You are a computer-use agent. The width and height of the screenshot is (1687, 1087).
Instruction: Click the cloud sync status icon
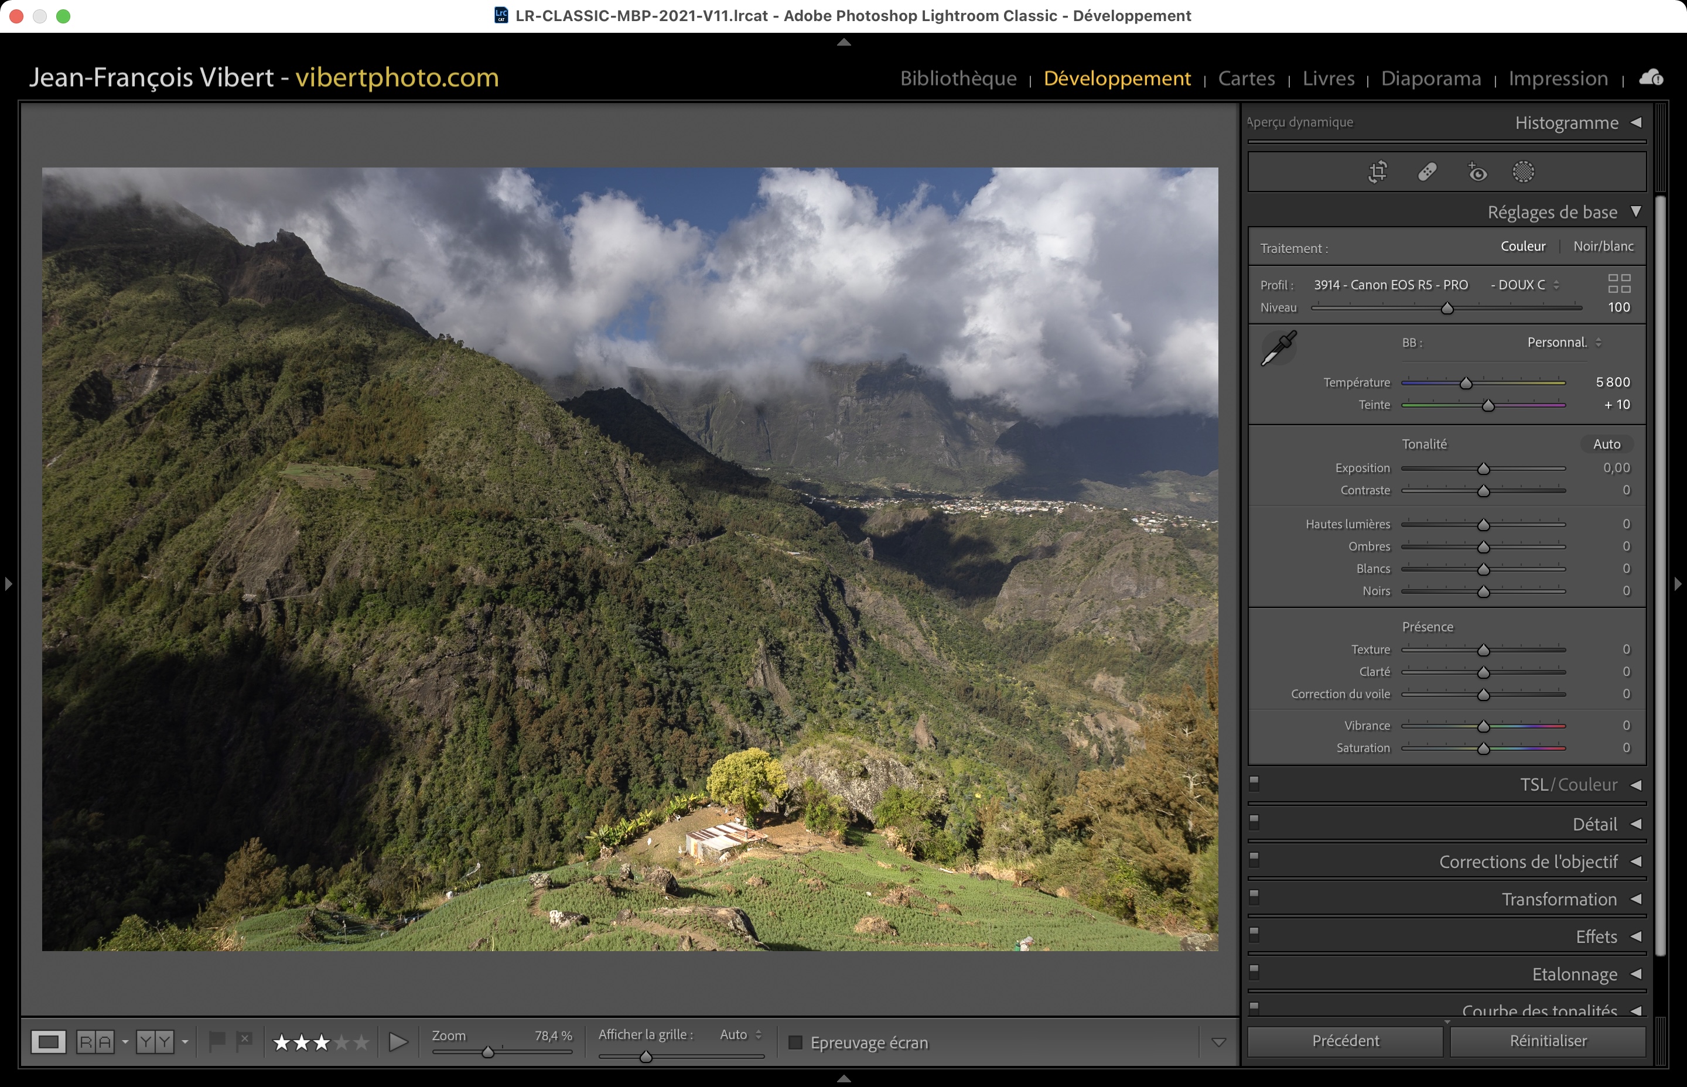pos(1651,78)
